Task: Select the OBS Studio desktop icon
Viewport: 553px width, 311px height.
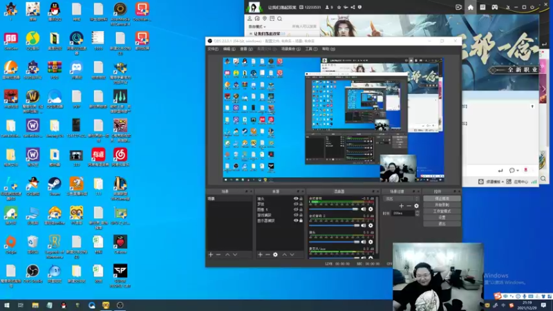Action: point(32,274)
